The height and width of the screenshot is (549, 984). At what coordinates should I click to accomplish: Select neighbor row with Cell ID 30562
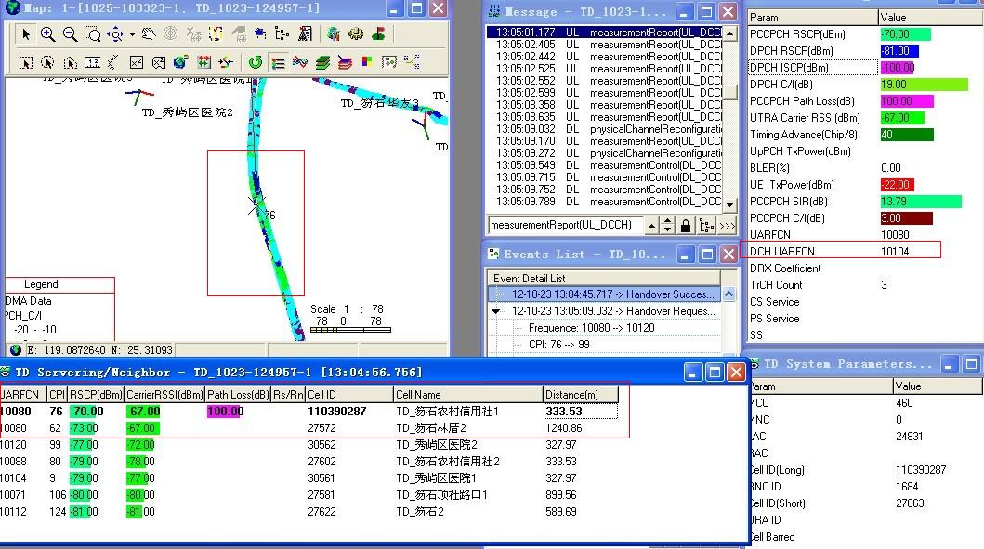coord(308,445)
